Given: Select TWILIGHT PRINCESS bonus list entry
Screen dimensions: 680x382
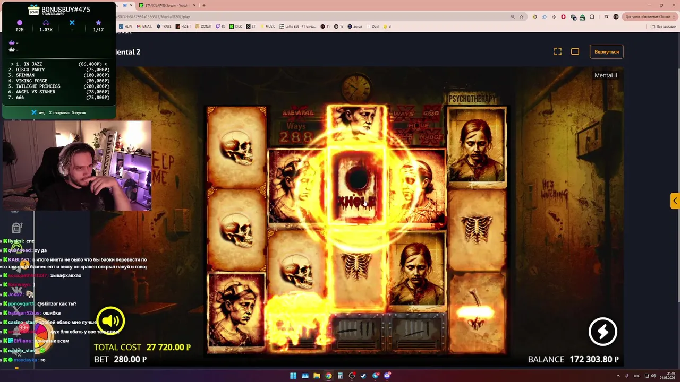Looking at the screenshot, I should (59, 86).
